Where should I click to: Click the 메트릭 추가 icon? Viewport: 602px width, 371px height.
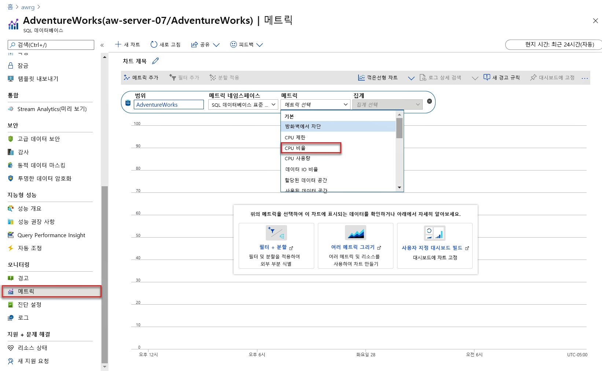tap(127, 77)
